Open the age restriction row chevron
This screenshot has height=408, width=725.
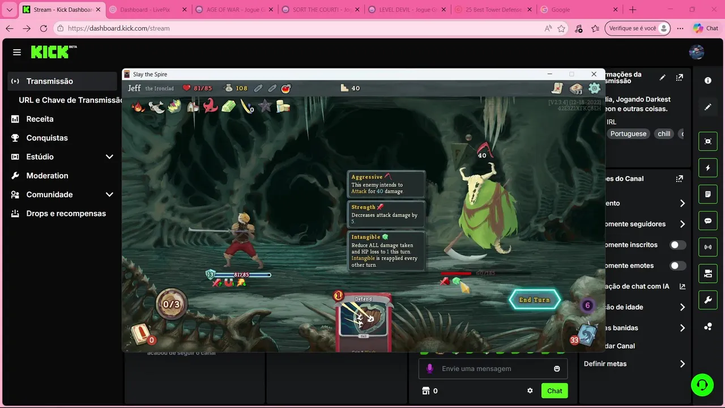(683, 307)
